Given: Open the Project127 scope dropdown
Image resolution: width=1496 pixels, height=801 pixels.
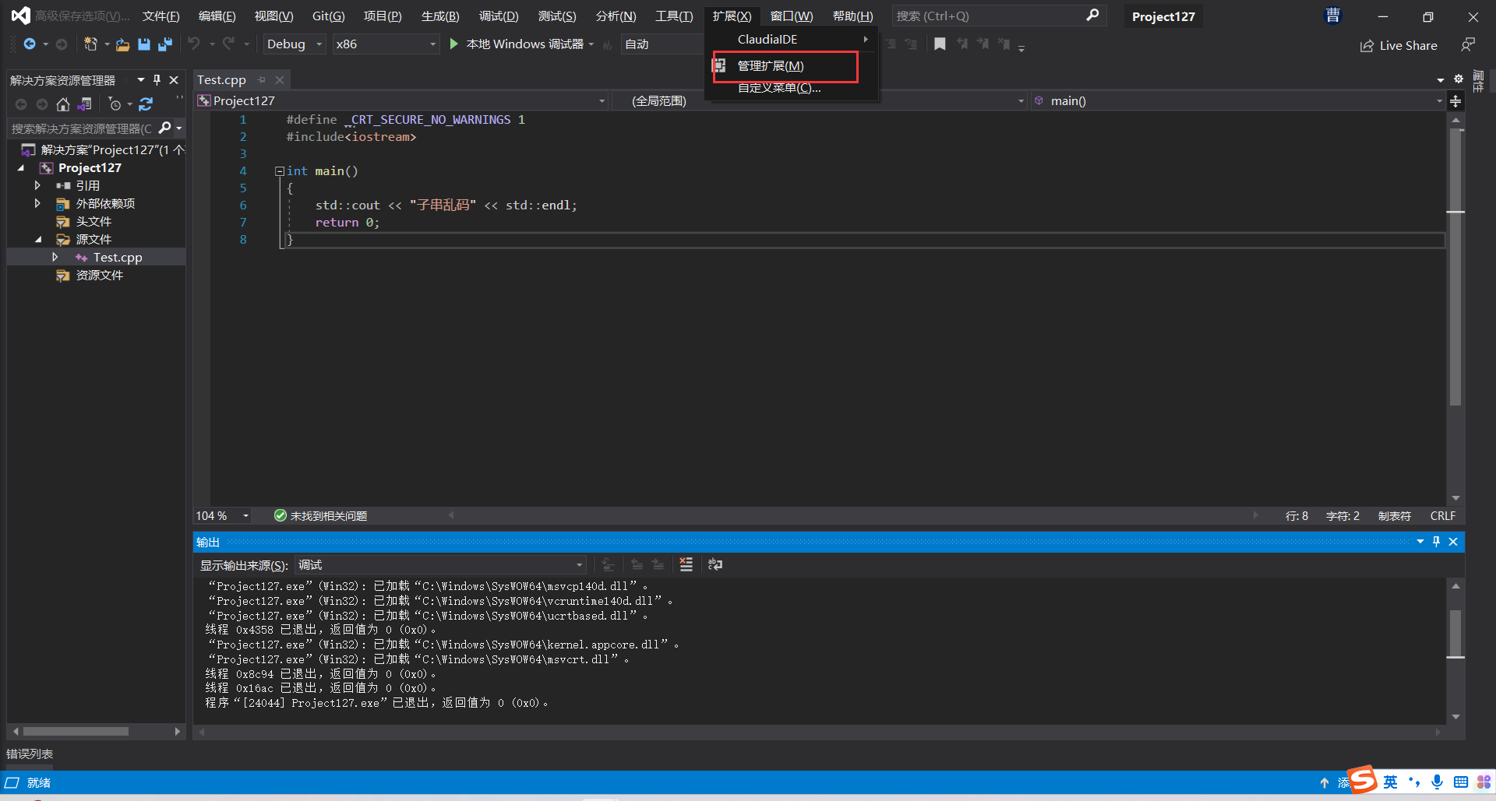Looking at the screenshot, I should (x=401, y=101).
